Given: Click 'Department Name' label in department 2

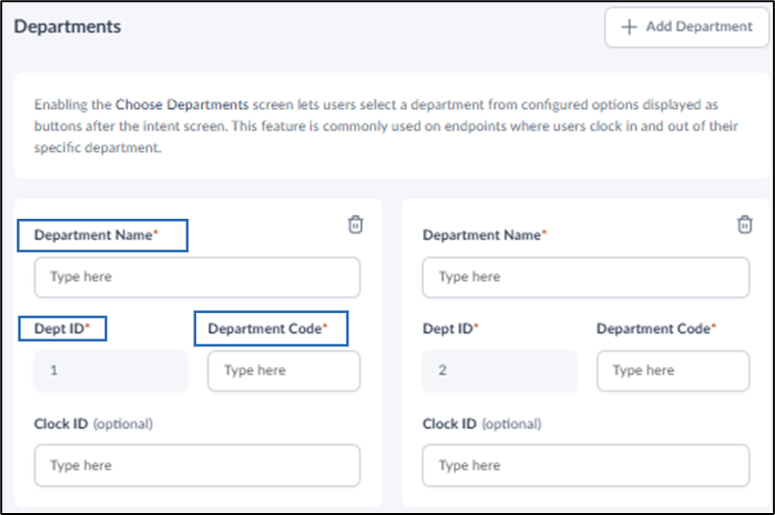Looking at the screenshot, I should pyautogui.click(x=485, y=234).
